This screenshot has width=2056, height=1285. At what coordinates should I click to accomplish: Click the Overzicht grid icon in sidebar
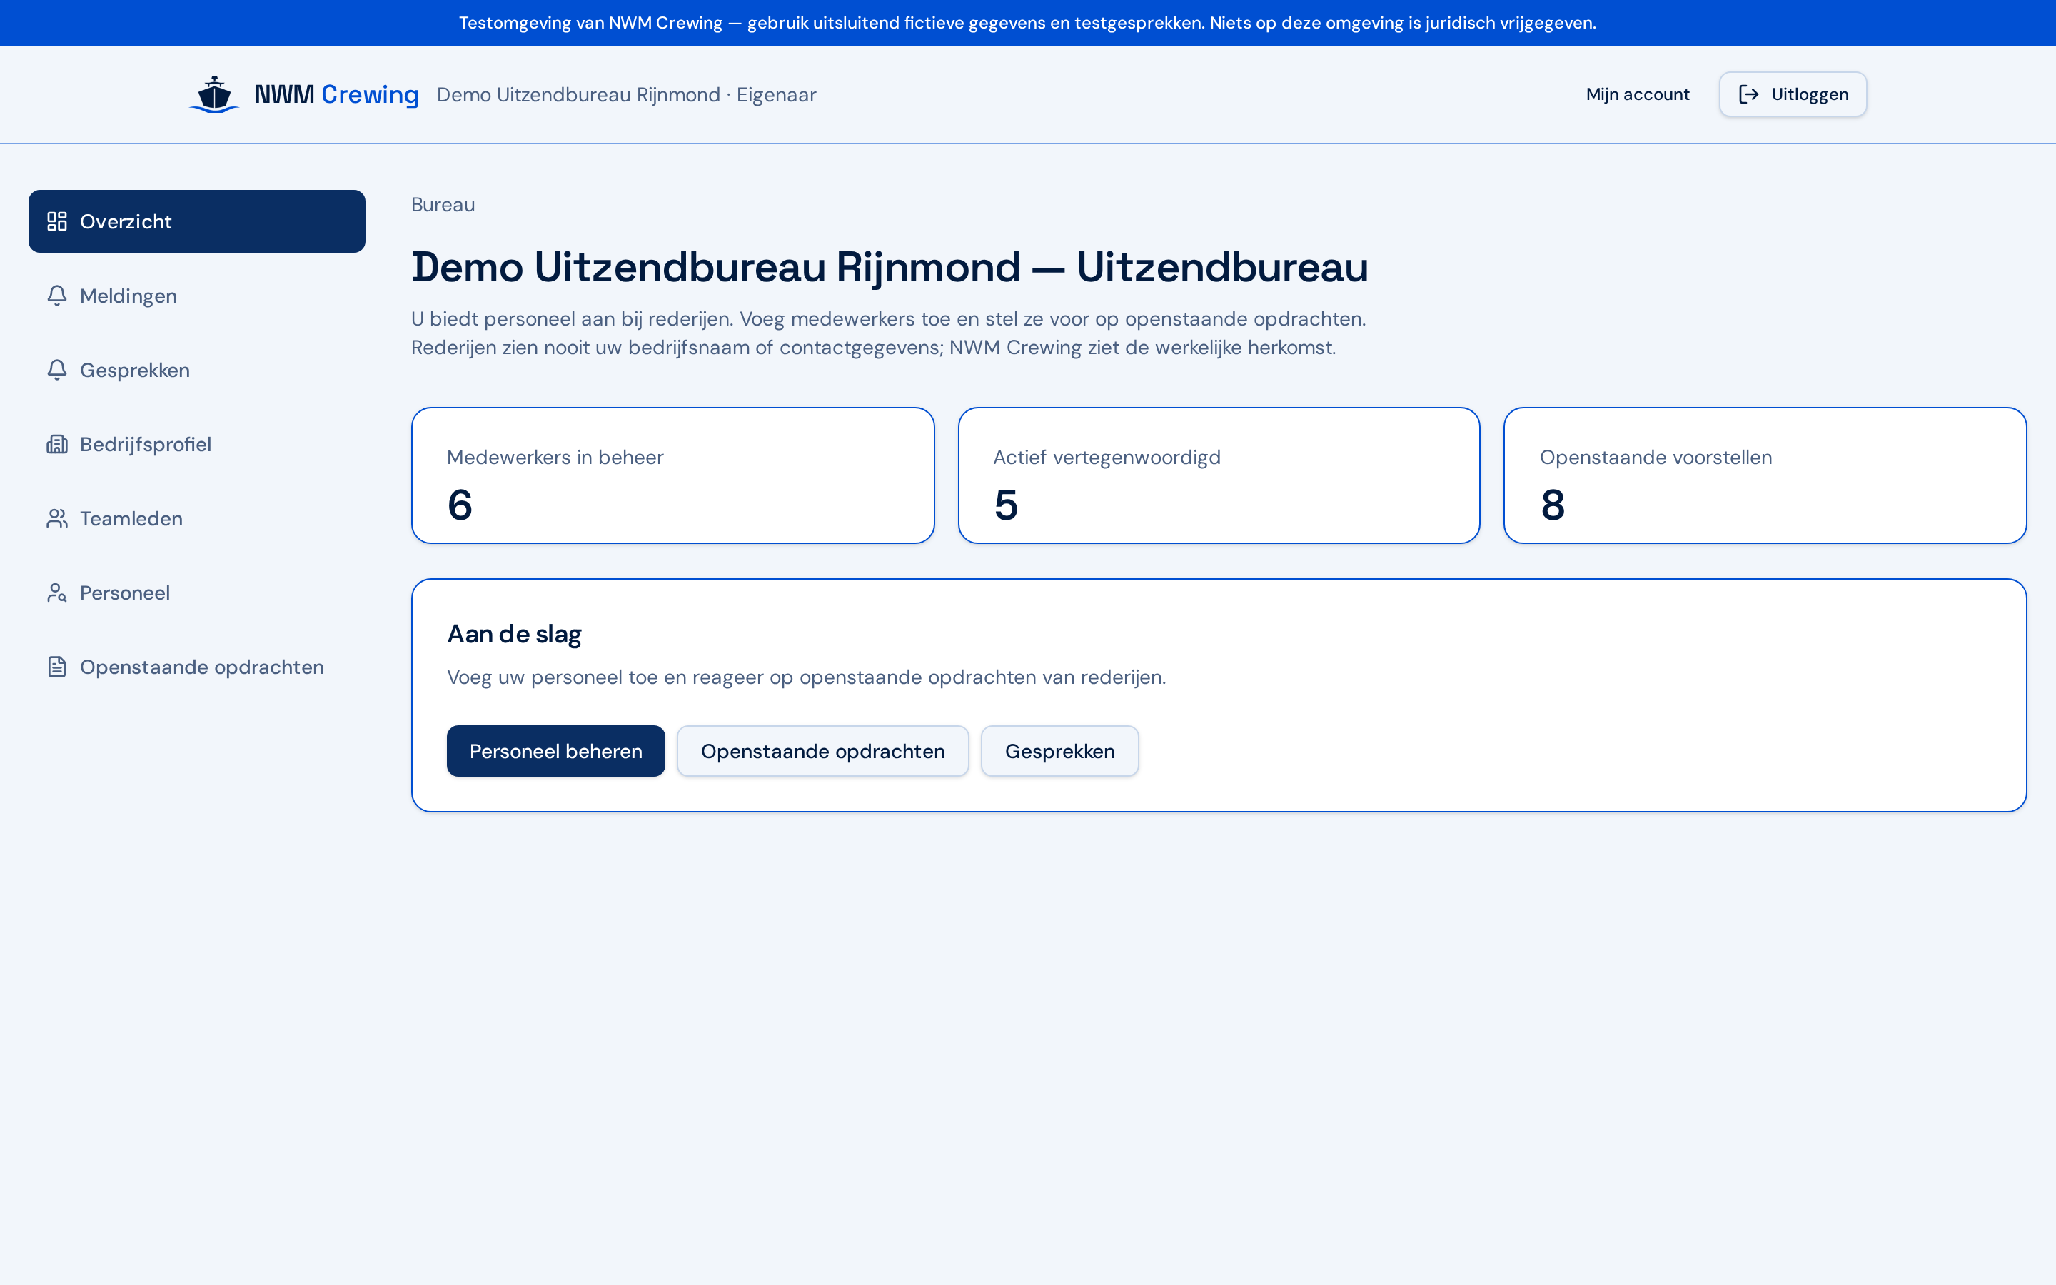[57, 221]
